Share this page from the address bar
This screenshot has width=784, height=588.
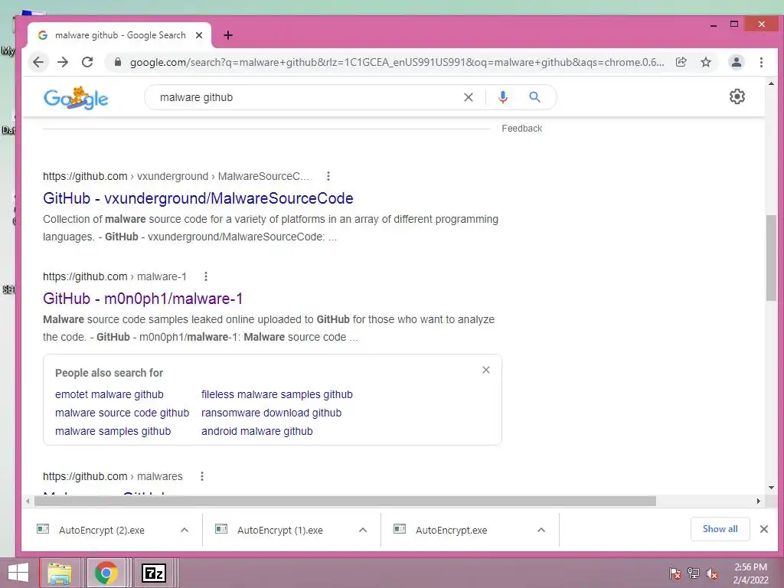[681, 62]
